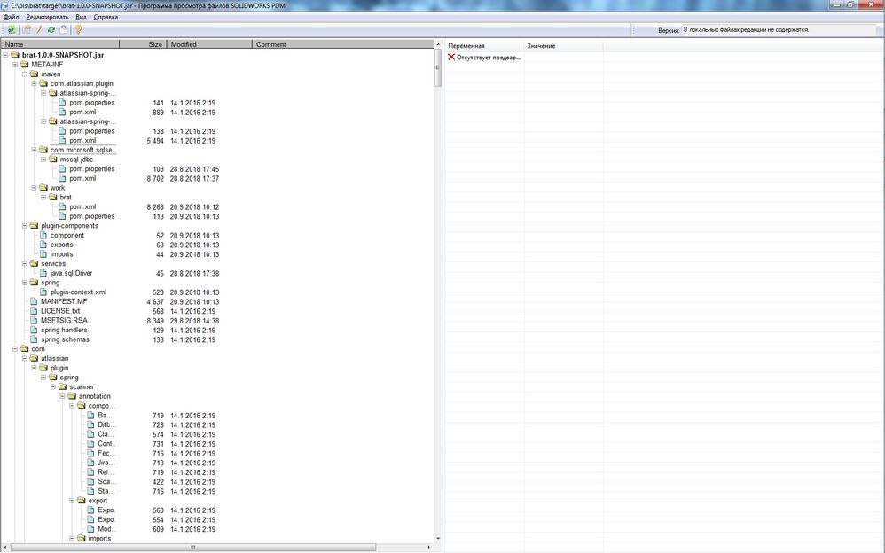Click the MSFTSIG.RSA file icon
The height and width of the screenshot is (553, 885).
click(x=34, y=320)
